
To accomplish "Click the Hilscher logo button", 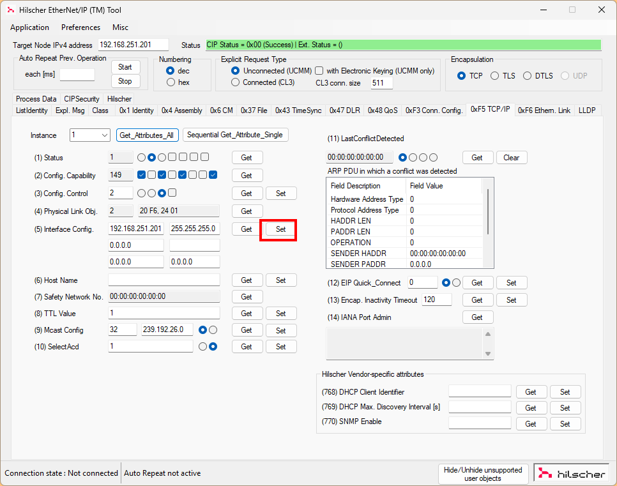I will click(x=572, y=473).
